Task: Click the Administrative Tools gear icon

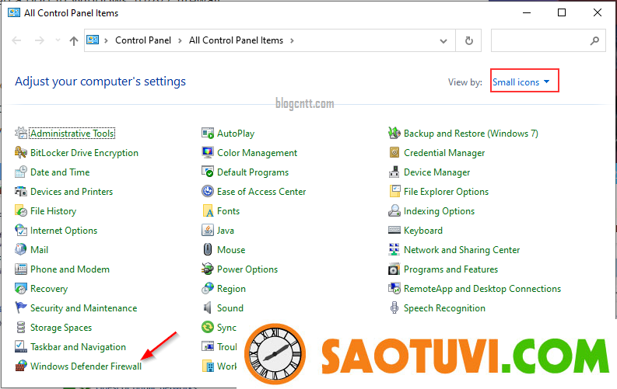Action: [21, 133]
